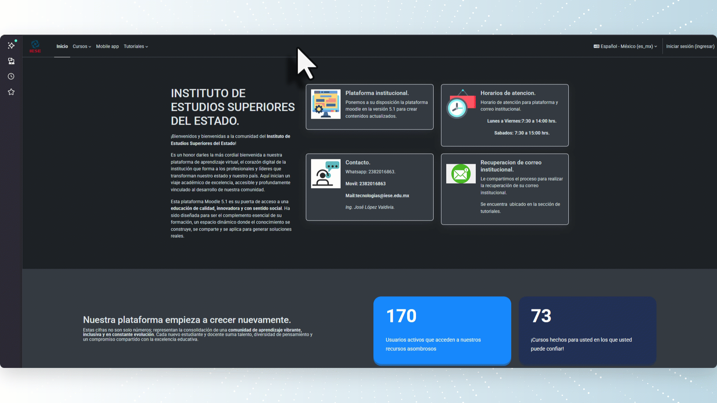Switch to the Inicio tab

62,46
